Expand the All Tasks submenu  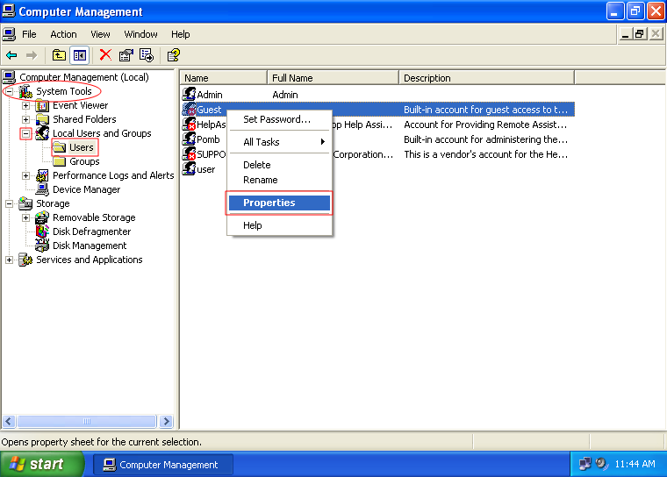coord(279,142)
